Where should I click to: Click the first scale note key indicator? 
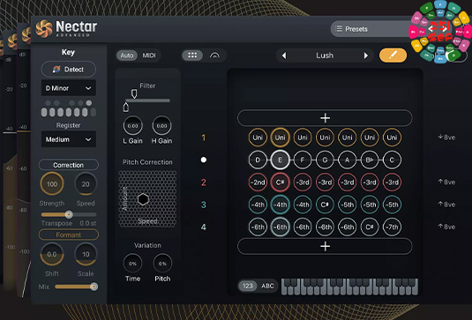44,113
